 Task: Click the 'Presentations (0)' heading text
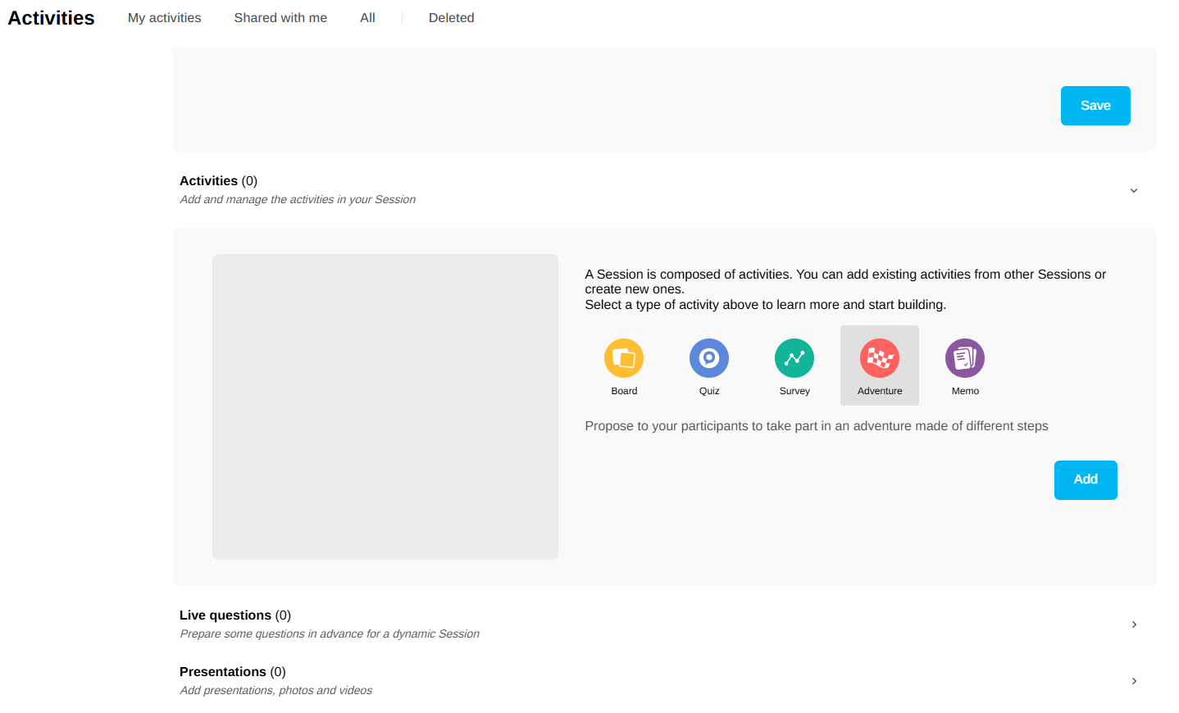[232, 672]
